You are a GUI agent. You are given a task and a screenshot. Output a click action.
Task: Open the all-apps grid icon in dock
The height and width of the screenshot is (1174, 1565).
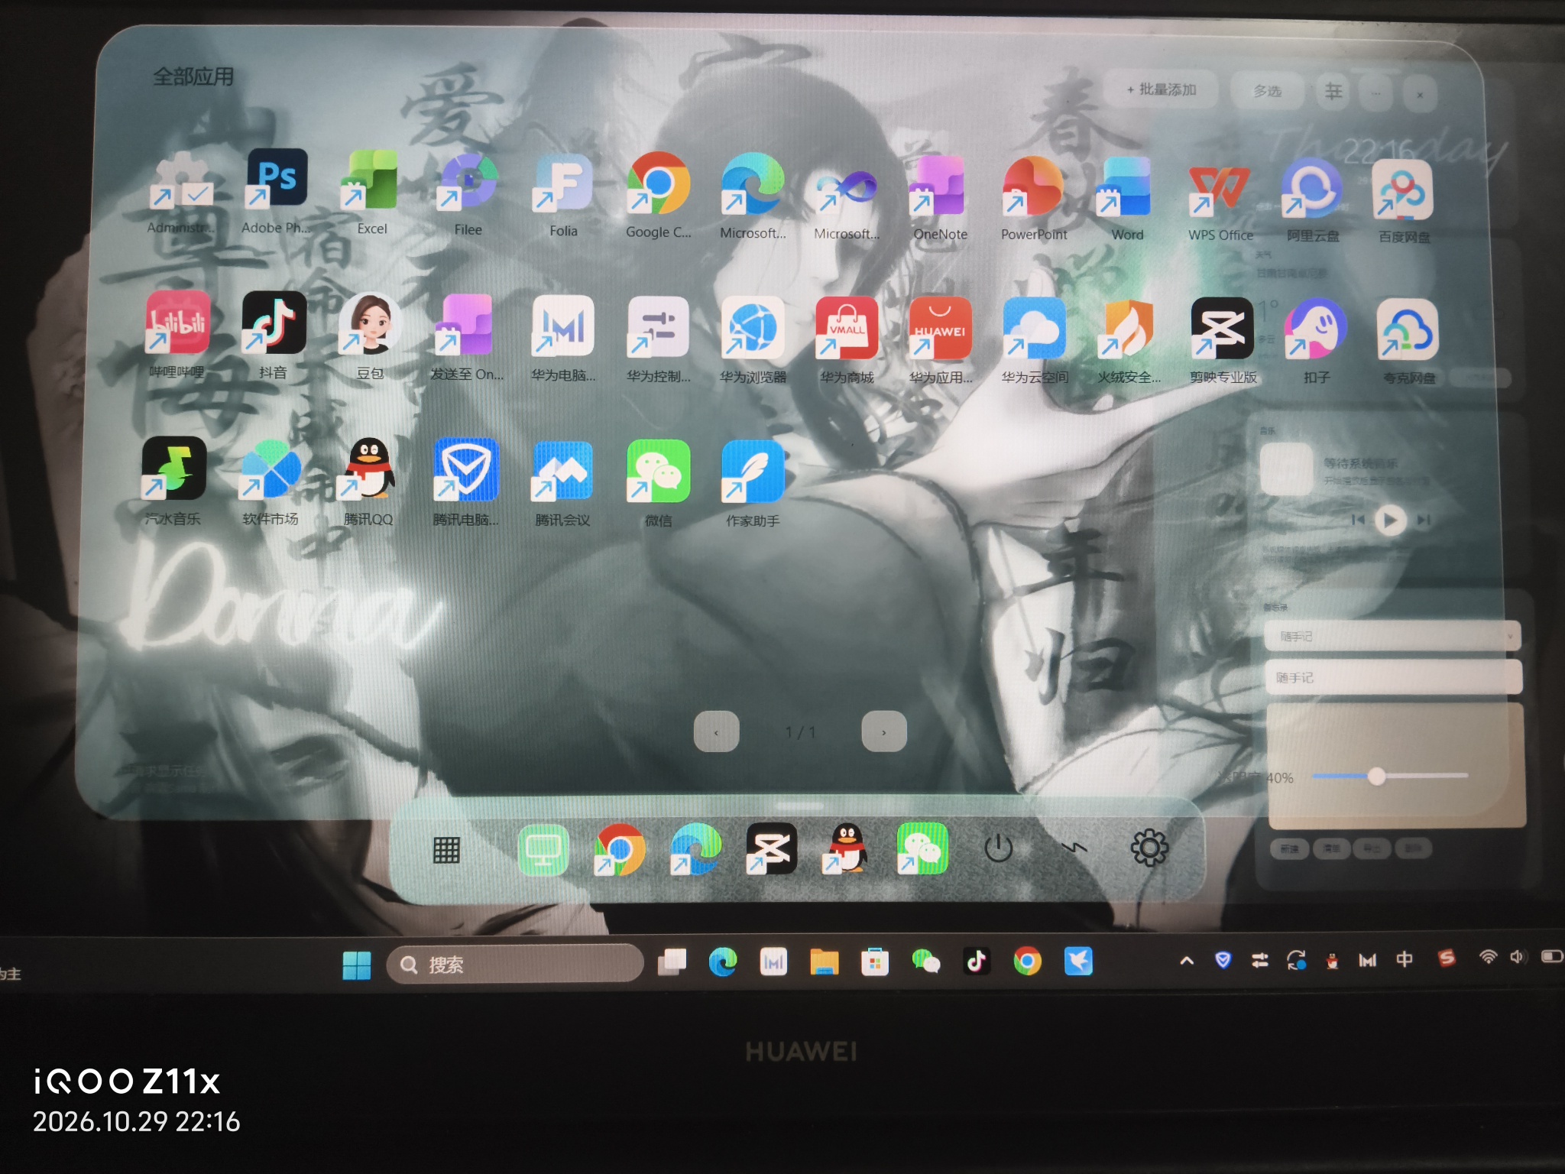[x=446, y=850]
